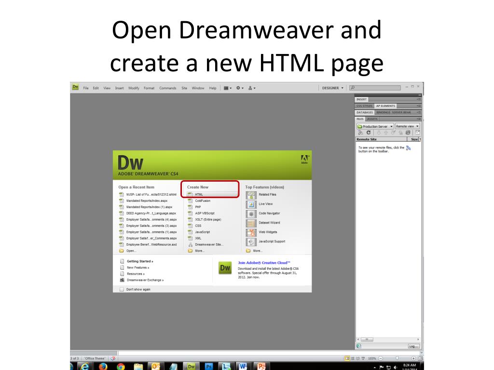Open the Getting Started link

pos(140,261)
